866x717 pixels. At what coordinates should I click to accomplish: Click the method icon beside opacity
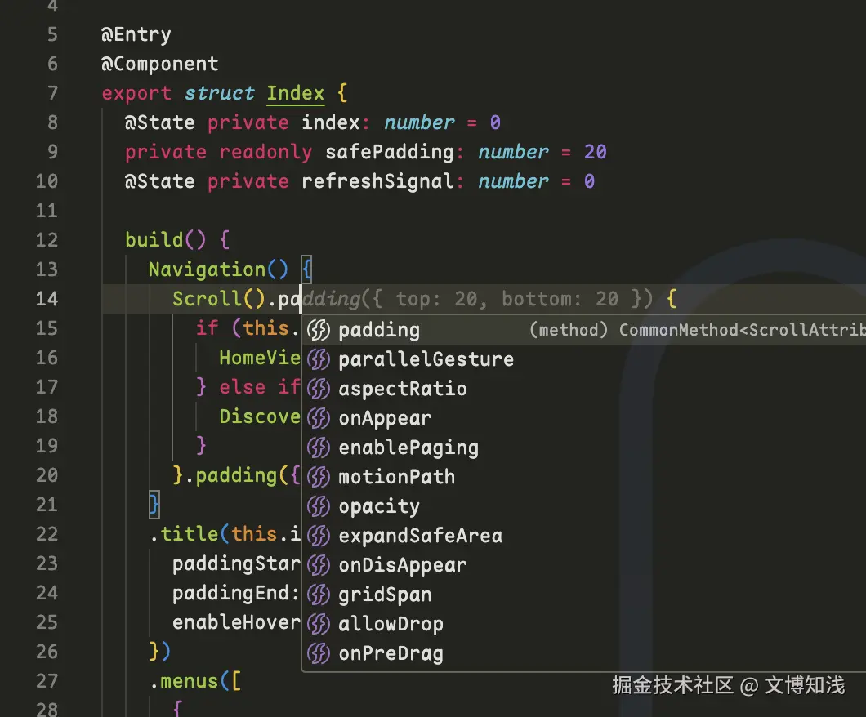point(319,506)
